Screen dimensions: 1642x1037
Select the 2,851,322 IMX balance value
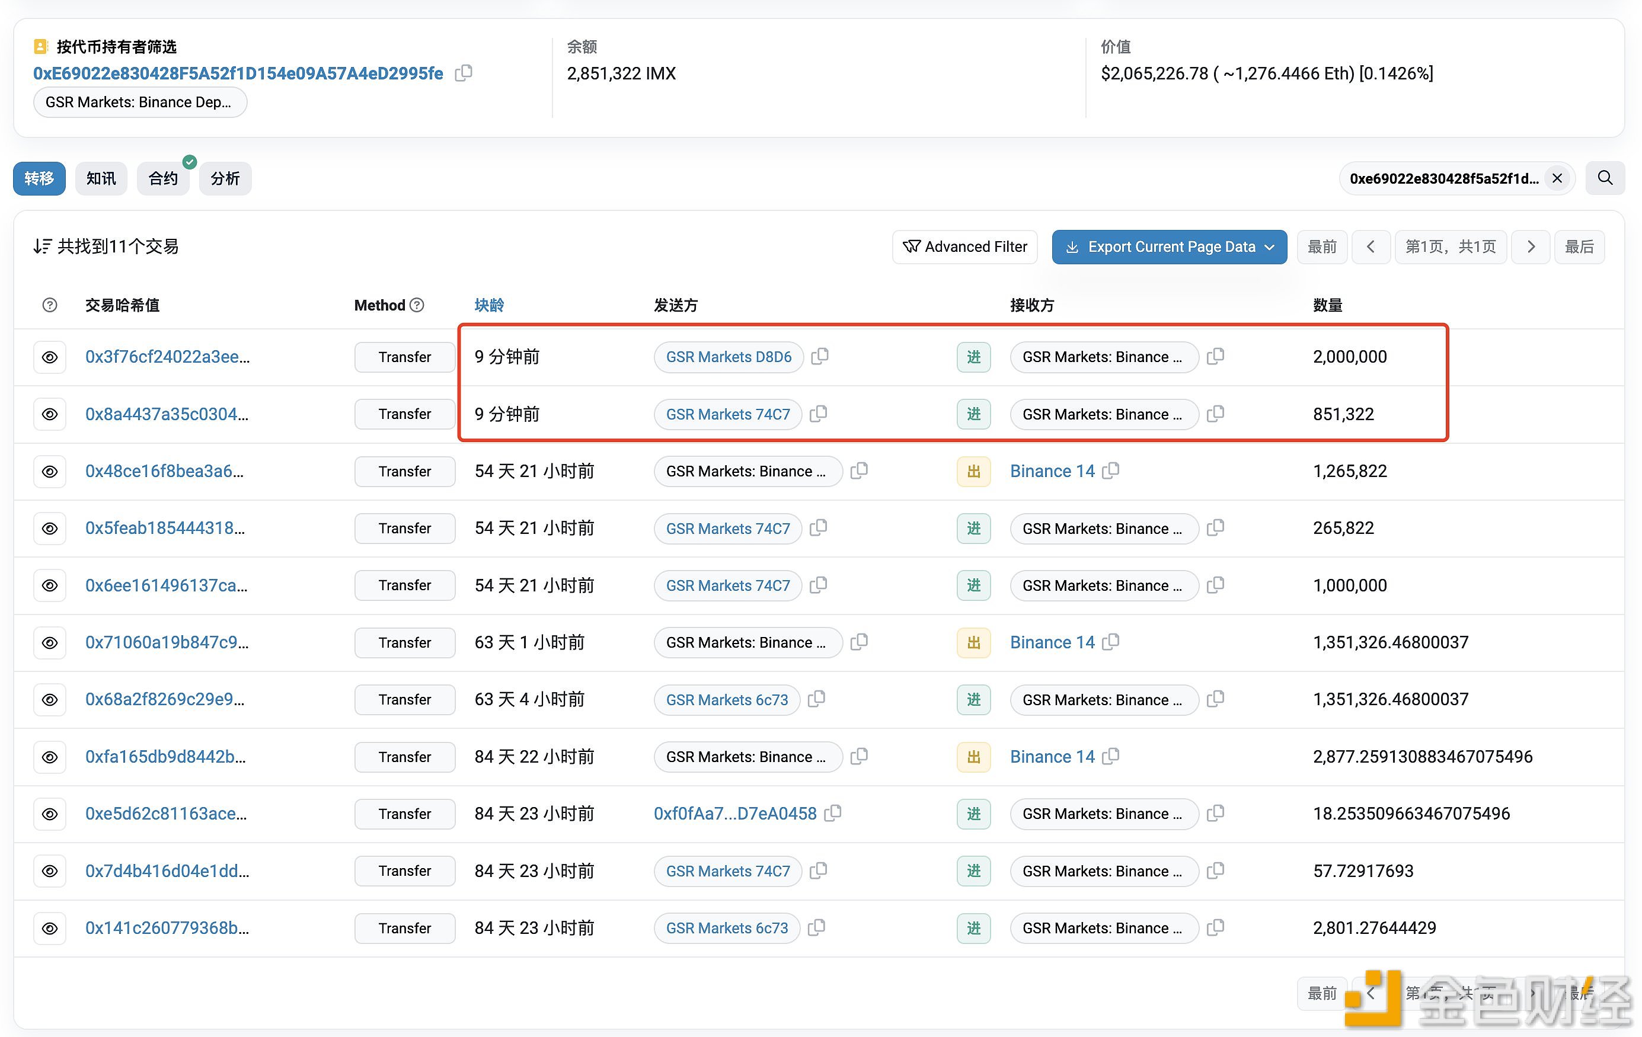621,73
